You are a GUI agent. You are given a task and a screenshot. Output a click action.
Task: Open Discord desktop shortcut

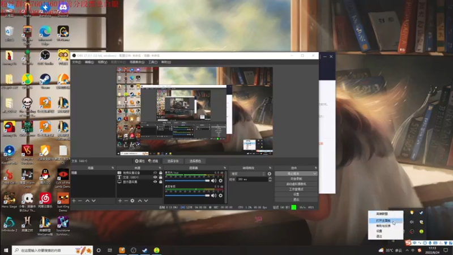[63, 10]
